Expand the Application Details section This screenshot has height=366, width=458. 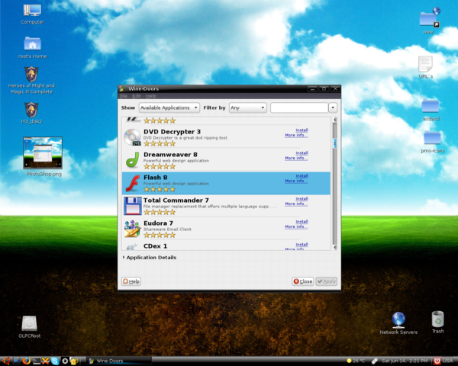click(x=150, y=258)
